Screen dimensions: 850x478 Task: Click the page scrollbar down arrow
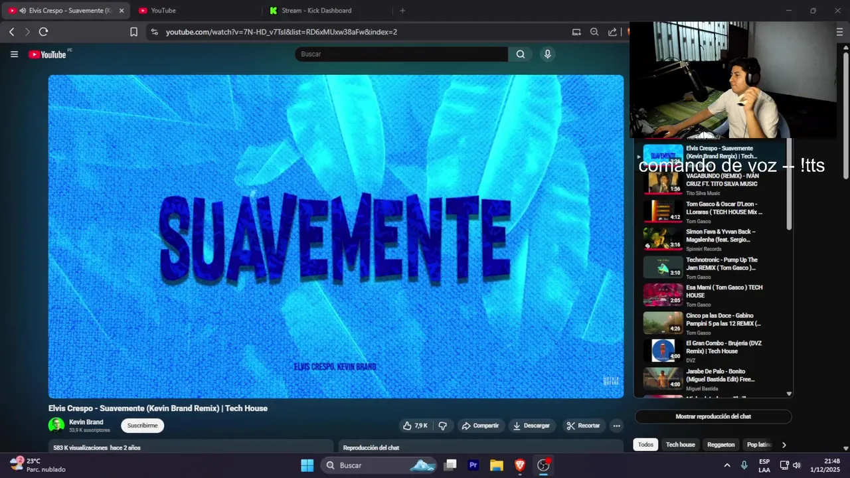point(845,448)
